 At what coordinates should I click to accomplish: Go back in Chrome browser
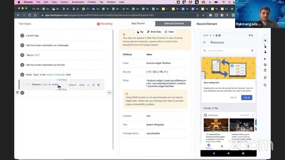click(x=18, y=15)
